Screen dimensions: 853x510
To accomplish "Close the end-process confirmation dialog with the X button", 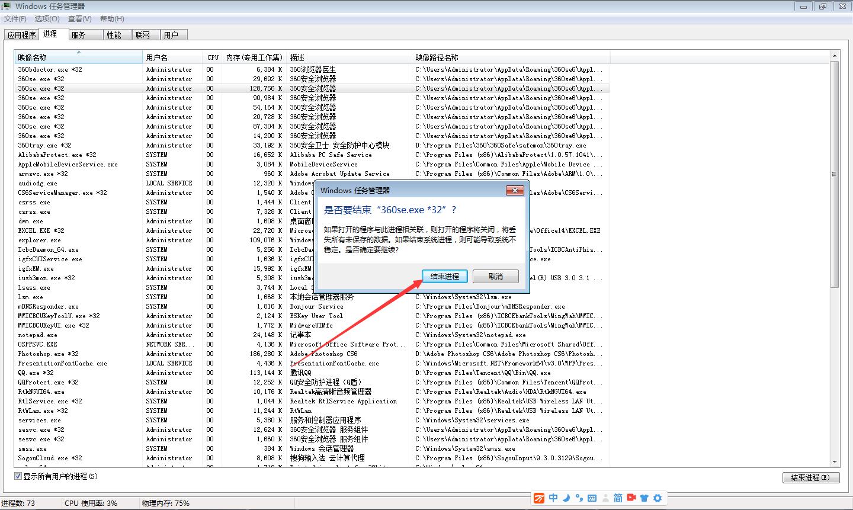I will (515, 190).
